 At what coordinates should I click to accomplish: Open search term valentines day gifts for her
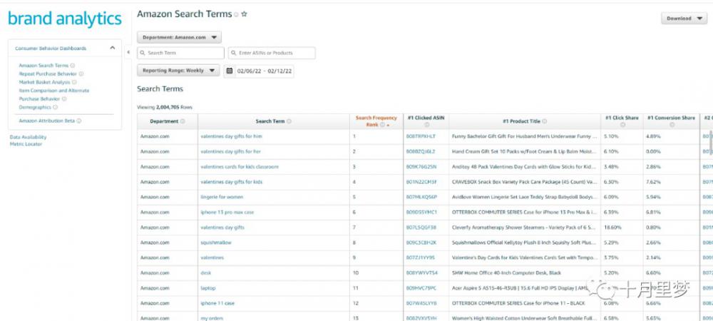coord(230,151)
